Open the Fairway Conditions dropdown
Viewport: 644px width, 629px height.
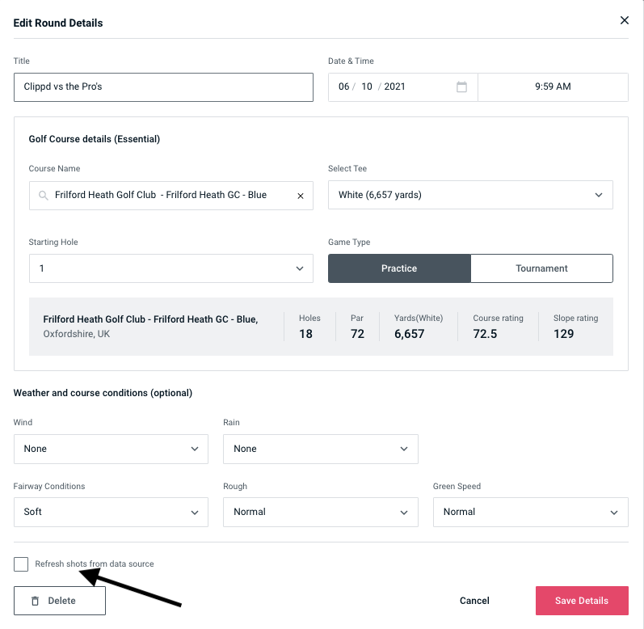(111, 512)
